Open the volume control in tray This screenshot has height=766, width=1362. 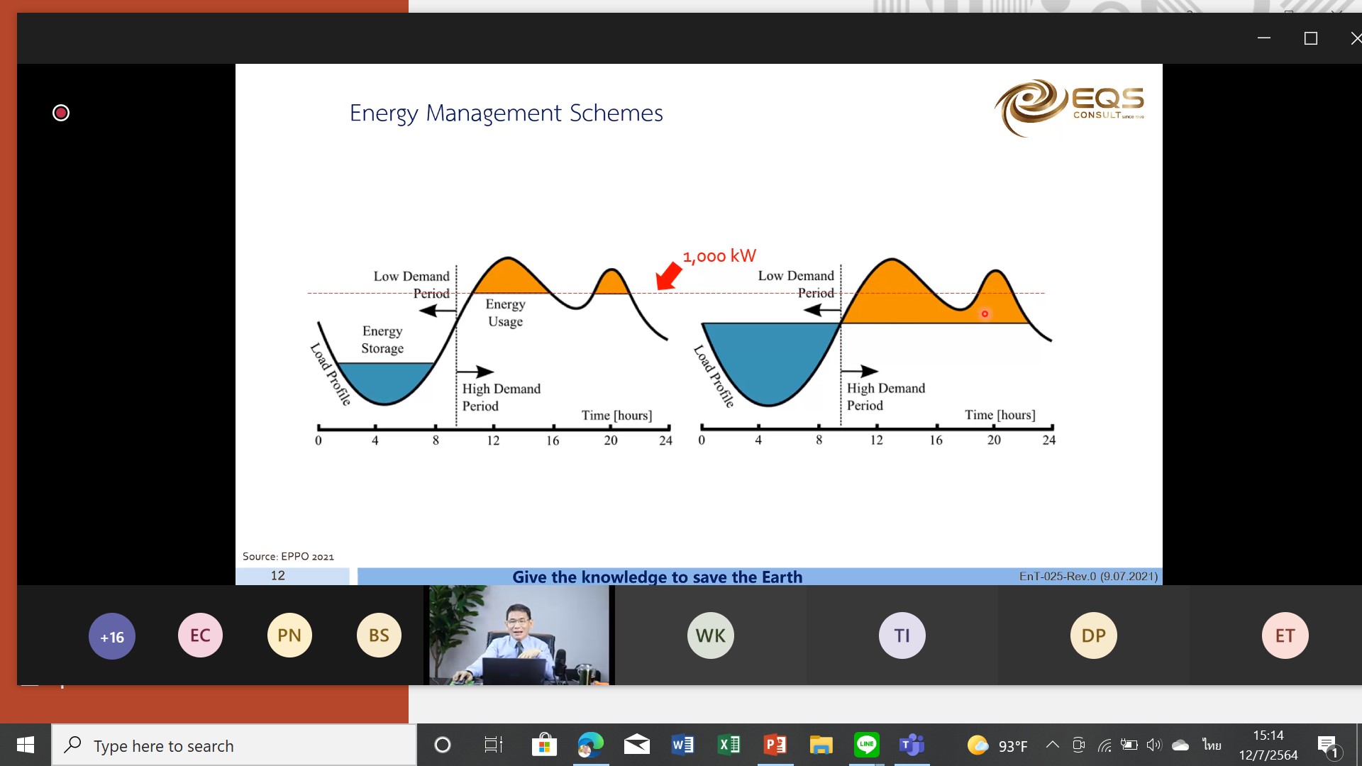1154,745
